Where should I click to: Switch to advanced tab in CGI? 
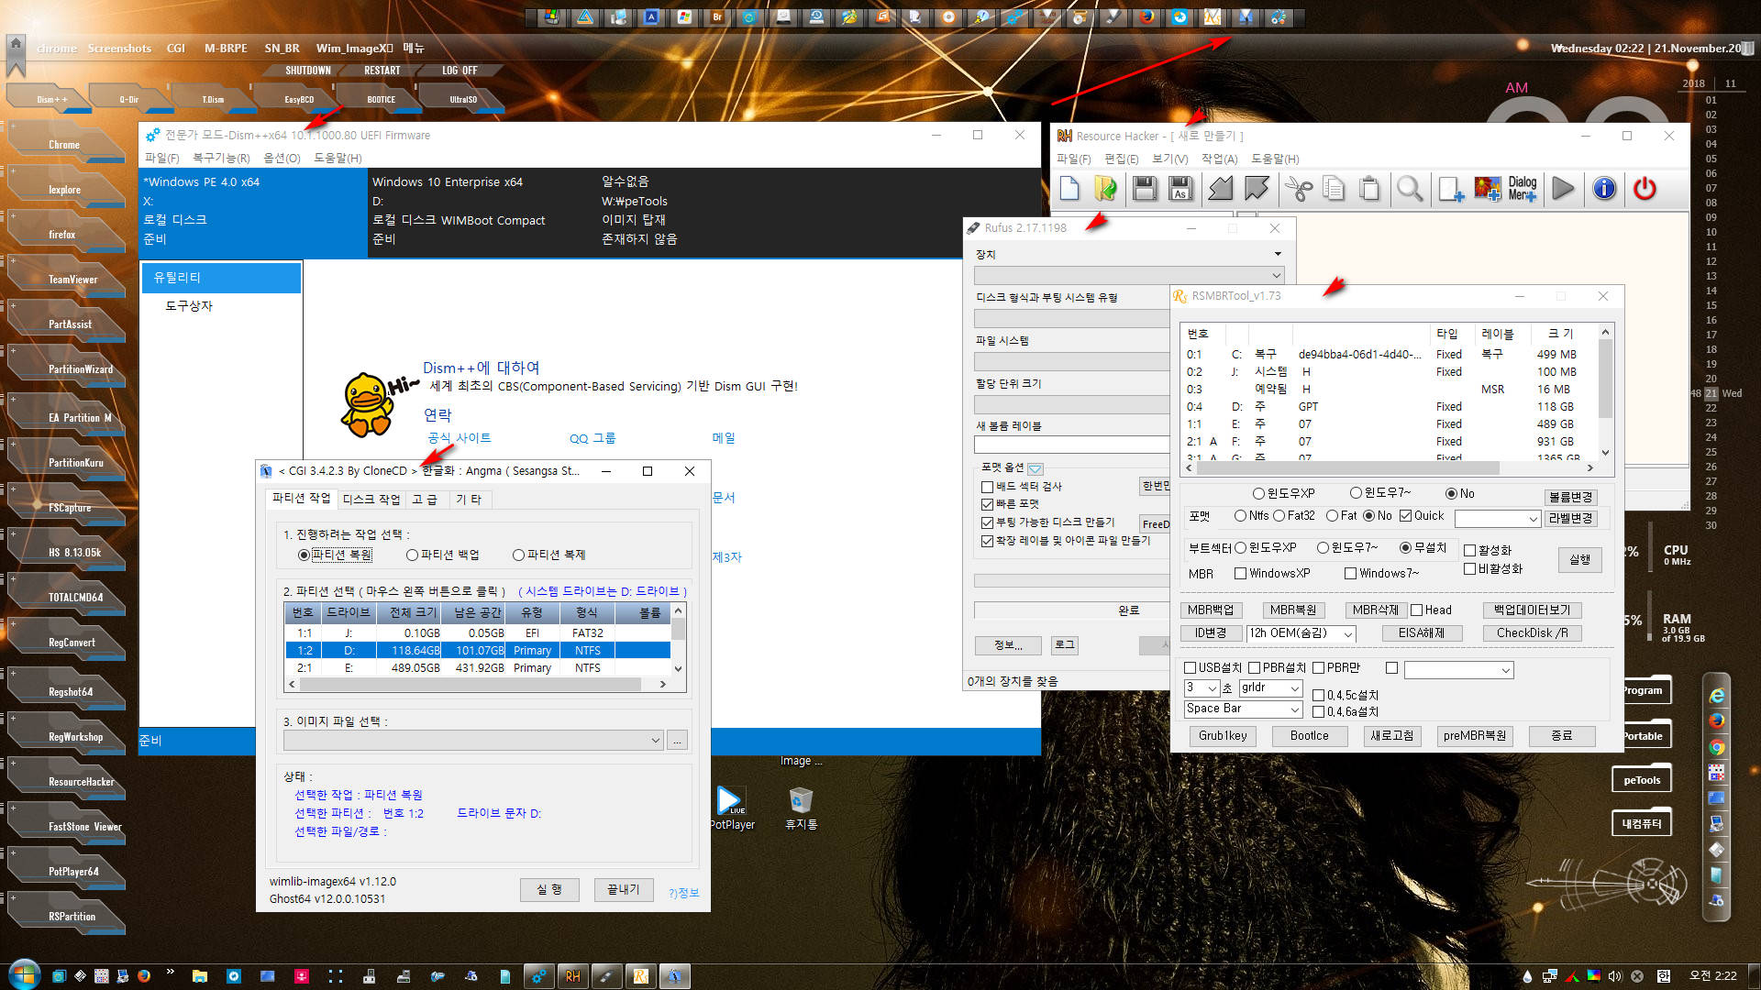[424, 499]
